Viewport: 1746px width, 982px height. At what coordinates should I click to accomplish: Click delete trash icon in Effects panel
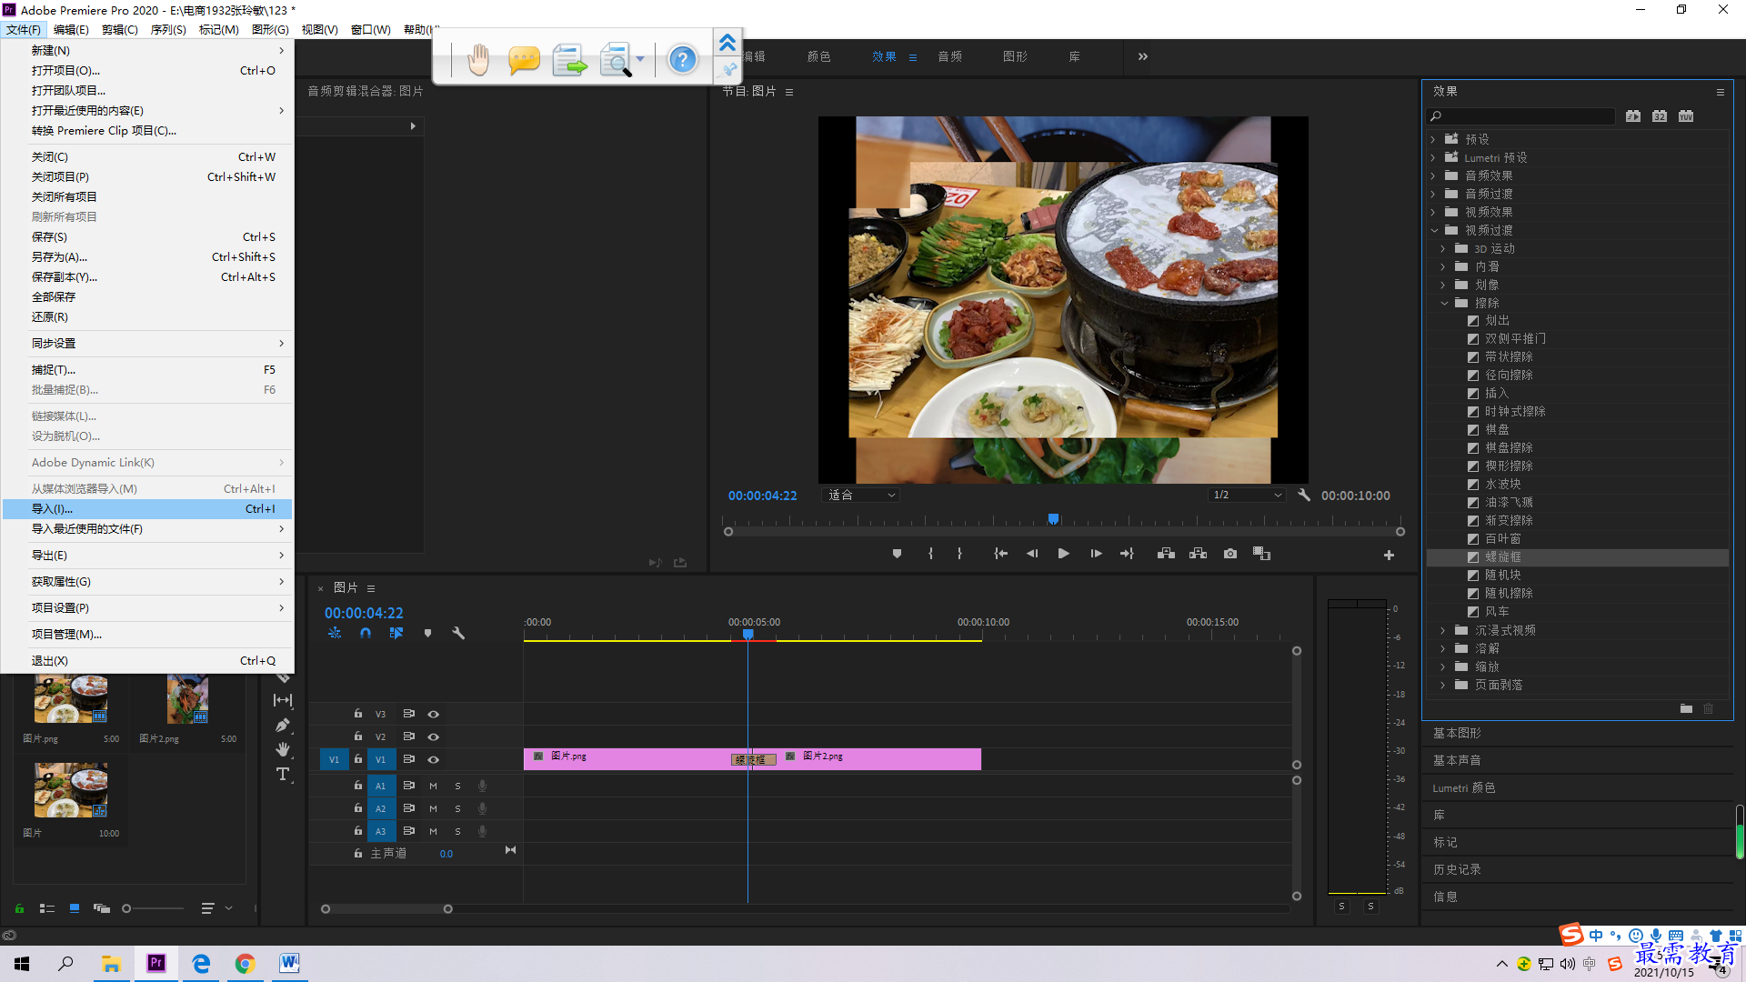pyautogui.click(x=1708, y=708)
